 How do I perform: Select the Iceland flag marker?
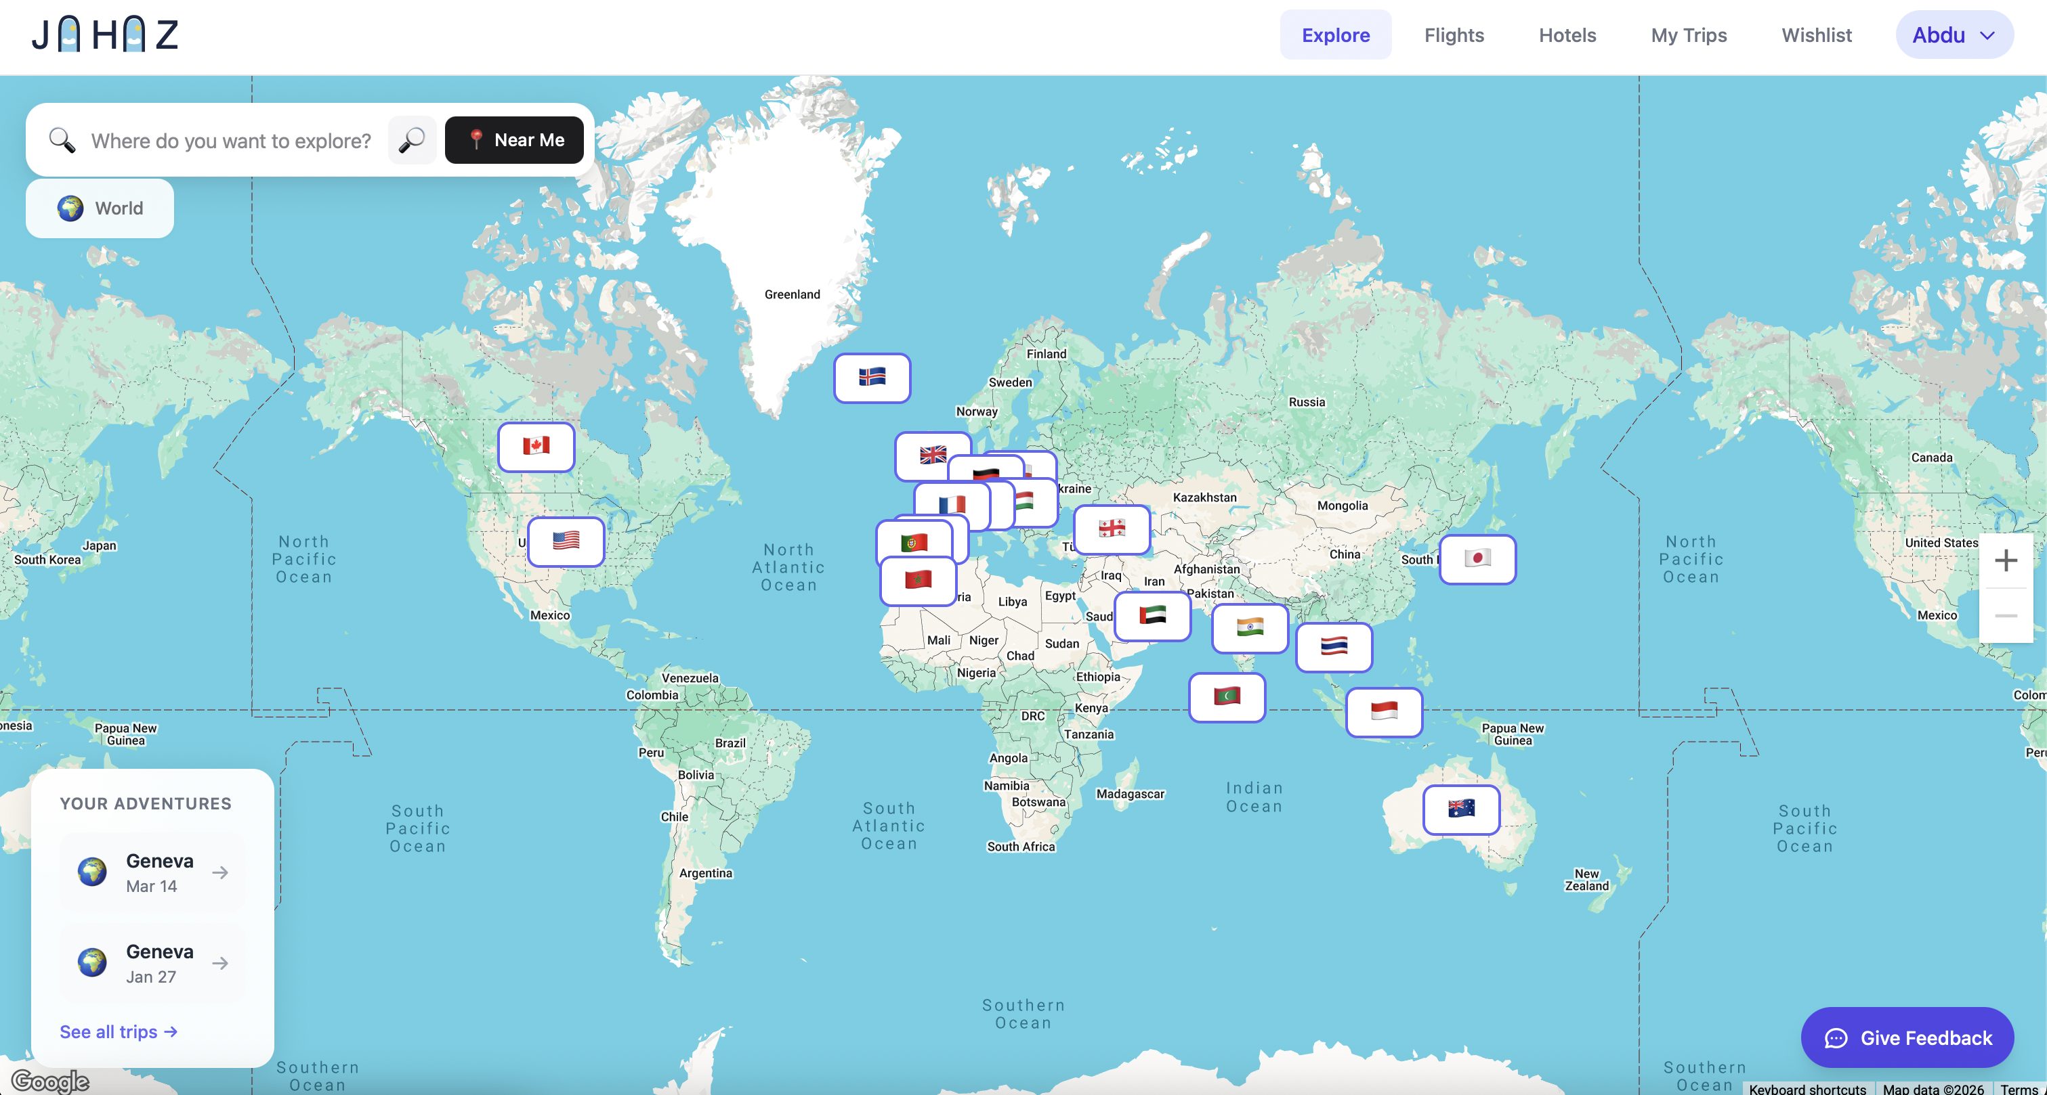point(872,378)
